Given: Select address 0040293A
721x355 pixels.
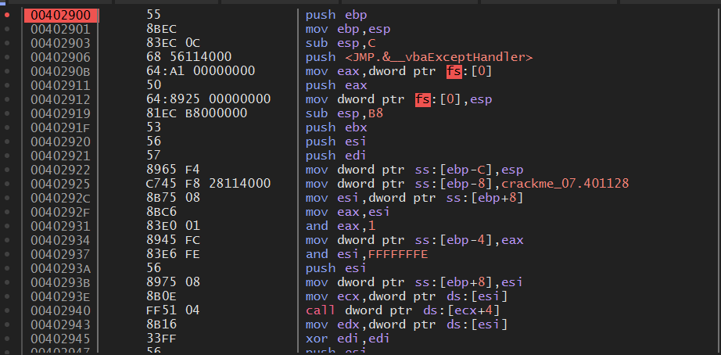Looking at the screenshot, I should click(61, 268).
